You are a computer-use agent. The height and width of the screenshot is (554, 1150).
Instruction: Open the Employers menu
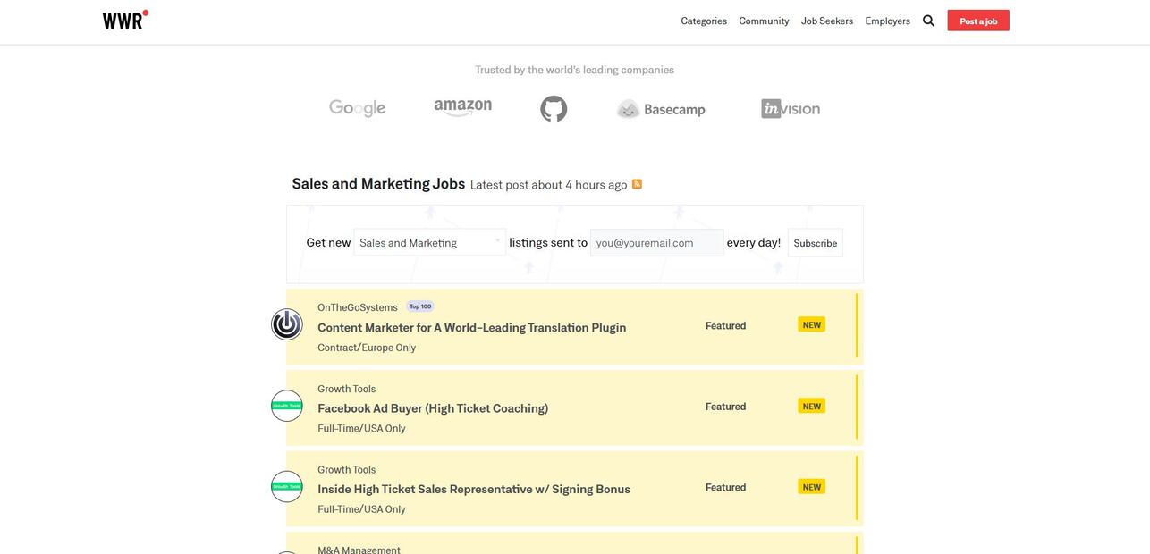click(x=887, y=21)
